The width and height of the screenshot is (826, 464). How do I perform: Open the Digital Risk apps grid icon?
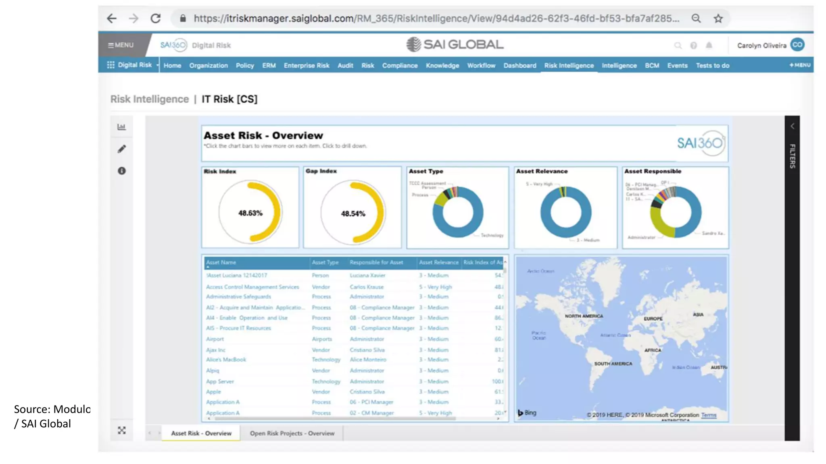tap(111, 65)
